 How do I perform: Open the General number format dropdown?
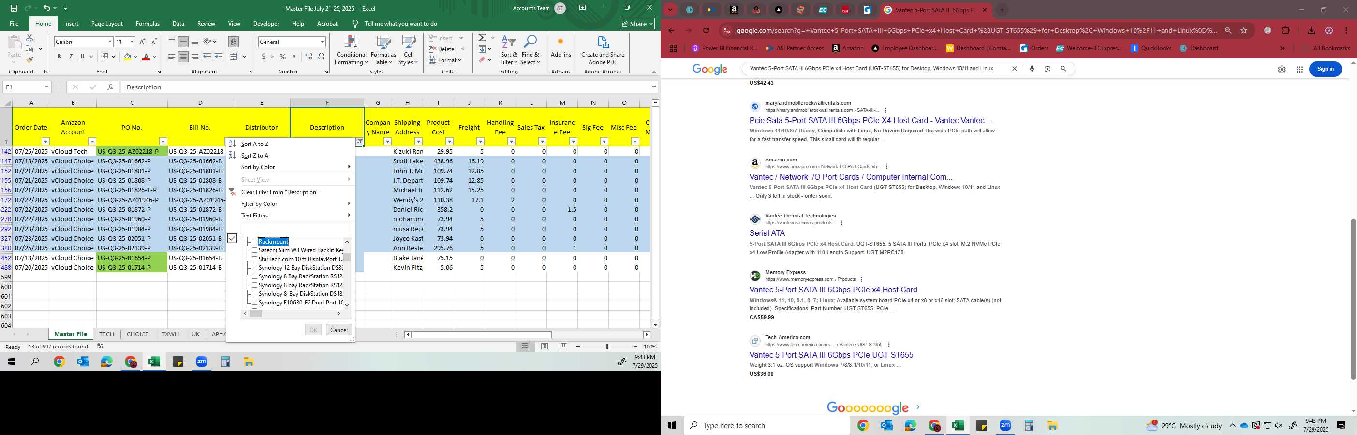(x=323, y=42)
